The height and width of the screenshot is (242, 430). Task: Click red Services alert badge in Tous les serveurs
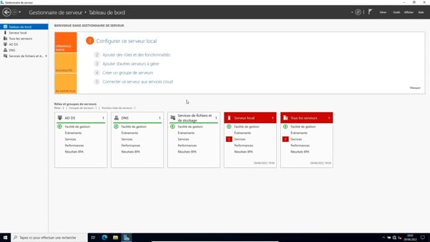click(x=286, y=139)
